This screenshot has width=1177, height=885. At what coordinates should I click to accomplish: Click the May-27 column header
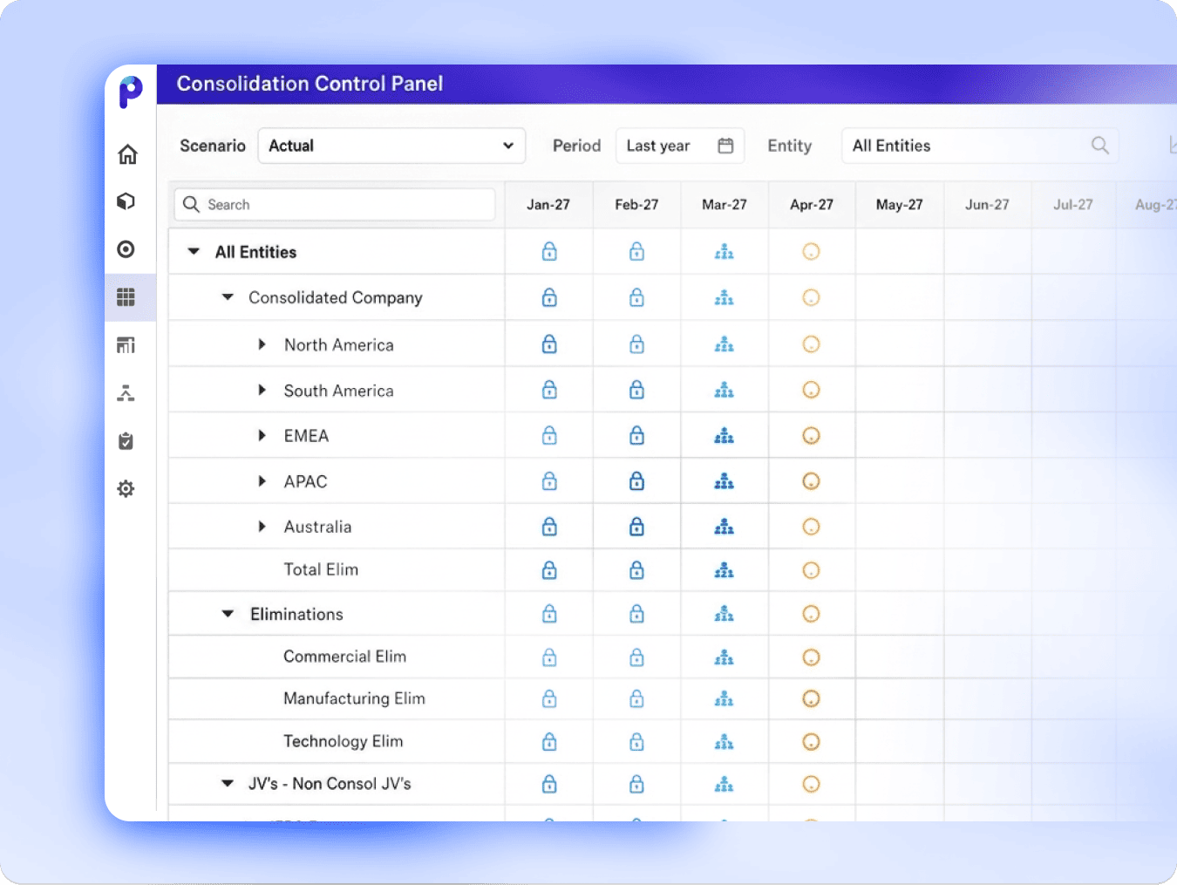click(x=900, y=205)
